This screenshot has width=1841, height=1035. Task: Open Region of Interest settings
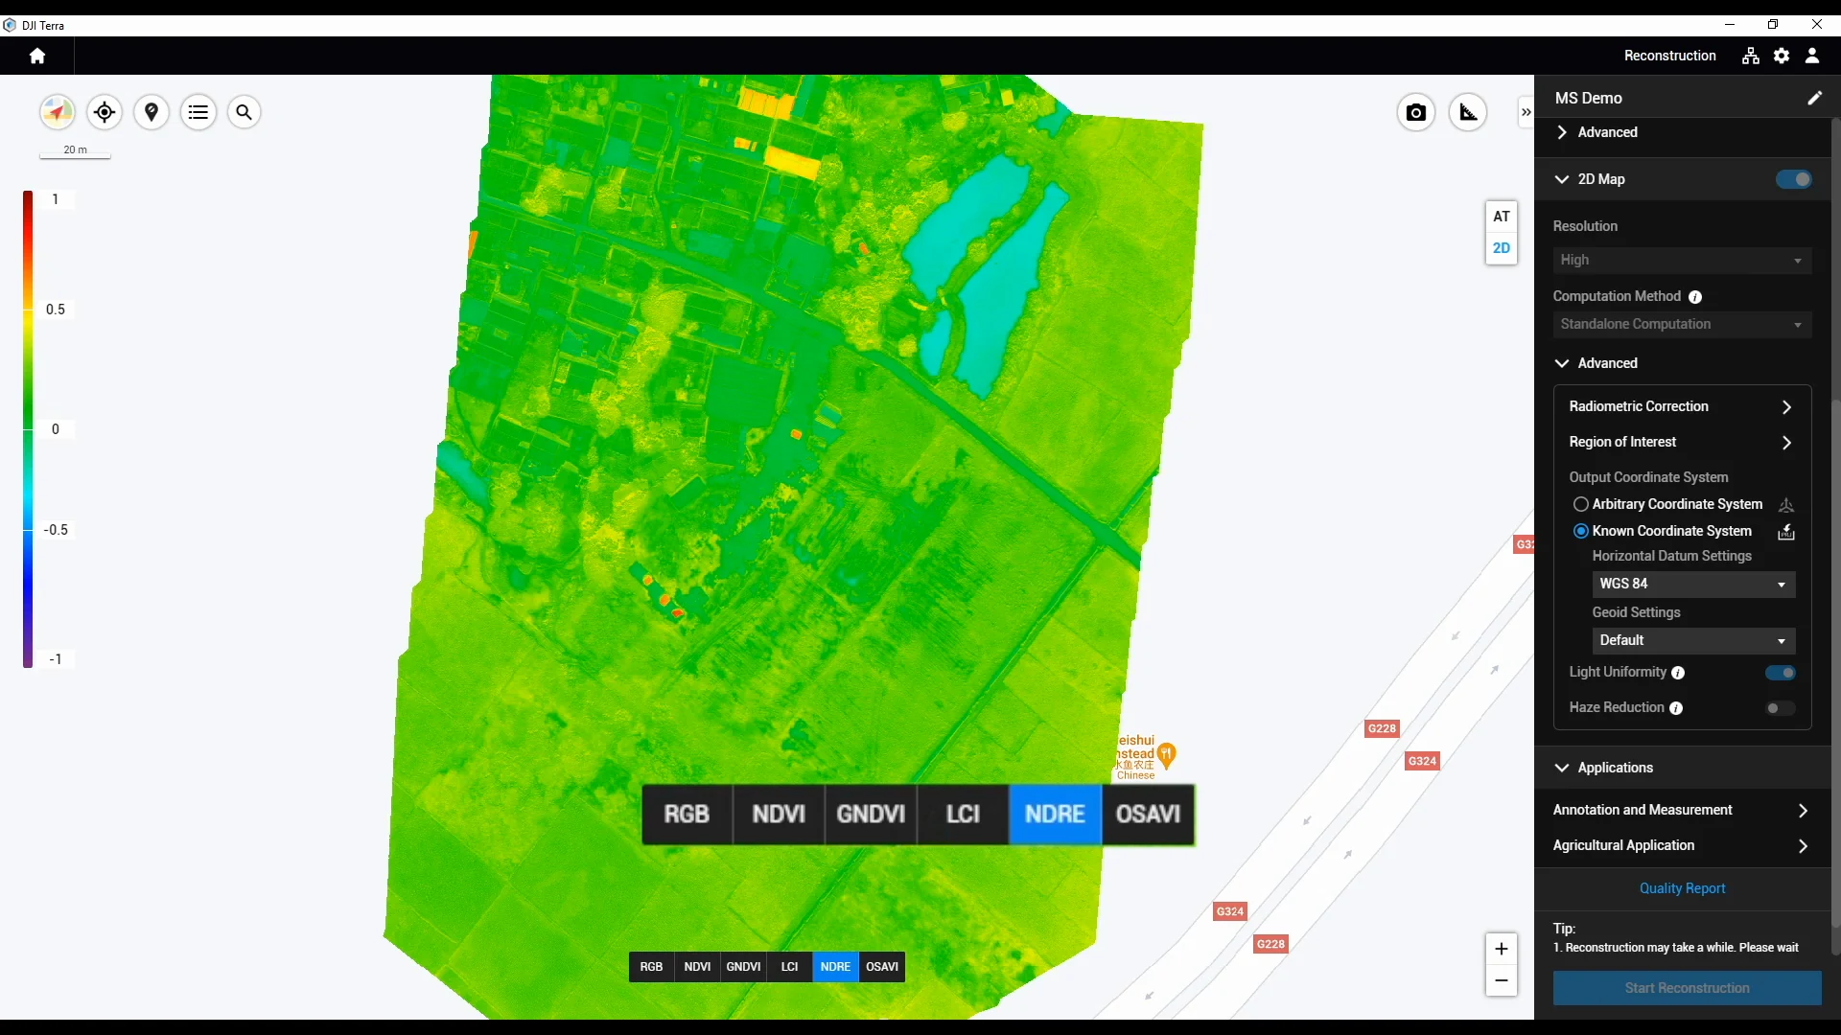pos(1682,442)
